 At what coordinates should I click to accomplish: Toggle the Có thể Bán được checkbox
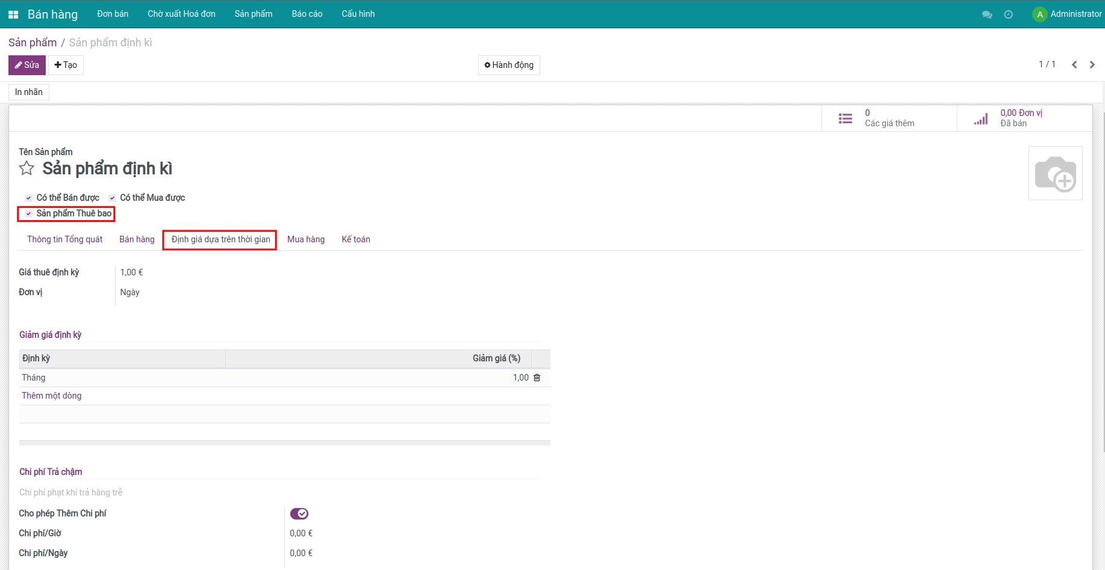(x=28, y=198)
